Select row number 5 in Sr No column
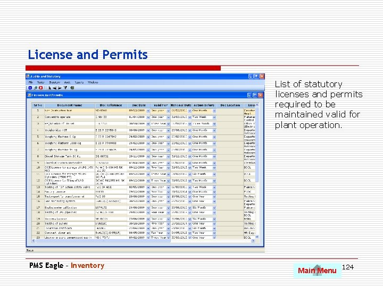The width and height of the screenshot is (383, 287). coord(38,137)
